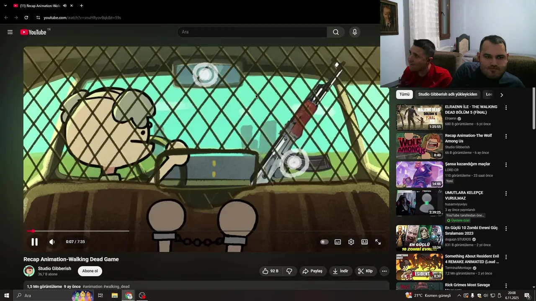The width and height of the screenshot is (536, 301).
Task: Open the system volume tray icon
Action: tap(486, 296)
